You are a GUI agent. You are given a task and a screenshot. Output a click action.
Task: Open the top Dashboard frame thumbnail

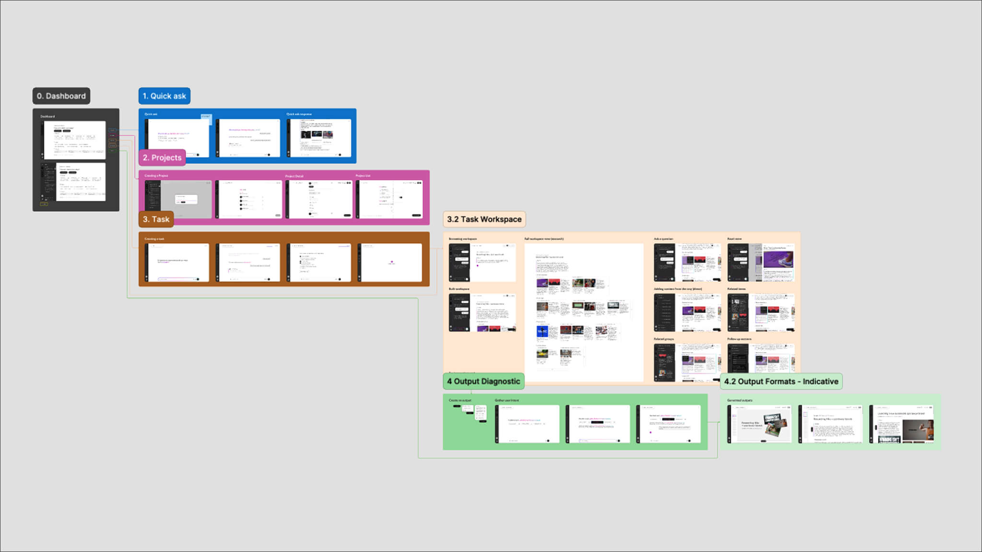(x=74, y=139)
